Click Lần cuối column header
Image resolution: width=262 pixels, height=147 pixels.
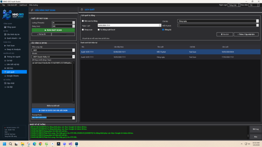click(x=225, y=47)
